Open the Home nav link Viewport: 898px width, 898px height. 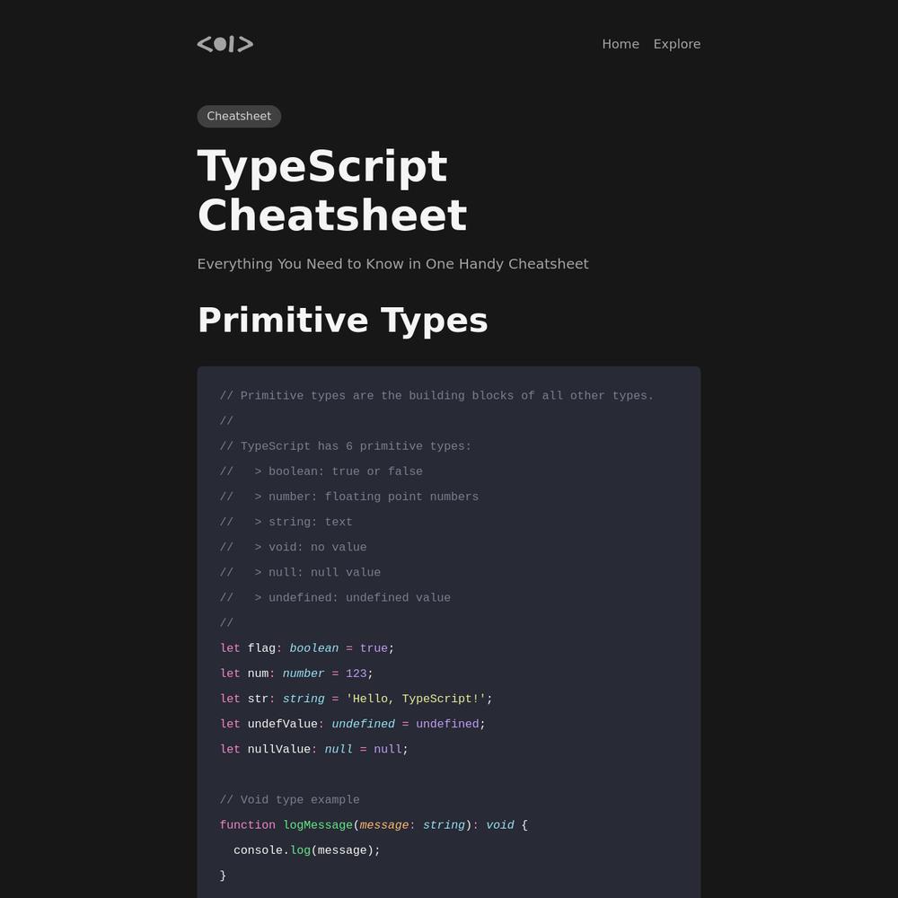pyautogui.click(x=621, y=44)
